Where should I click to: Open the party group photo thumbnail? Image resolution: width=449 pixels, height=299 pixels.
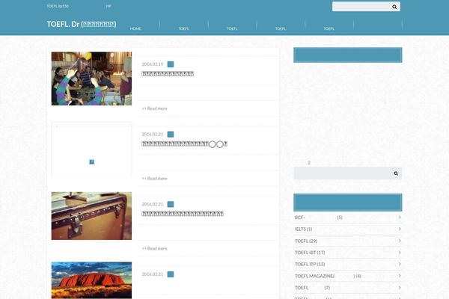91,78
